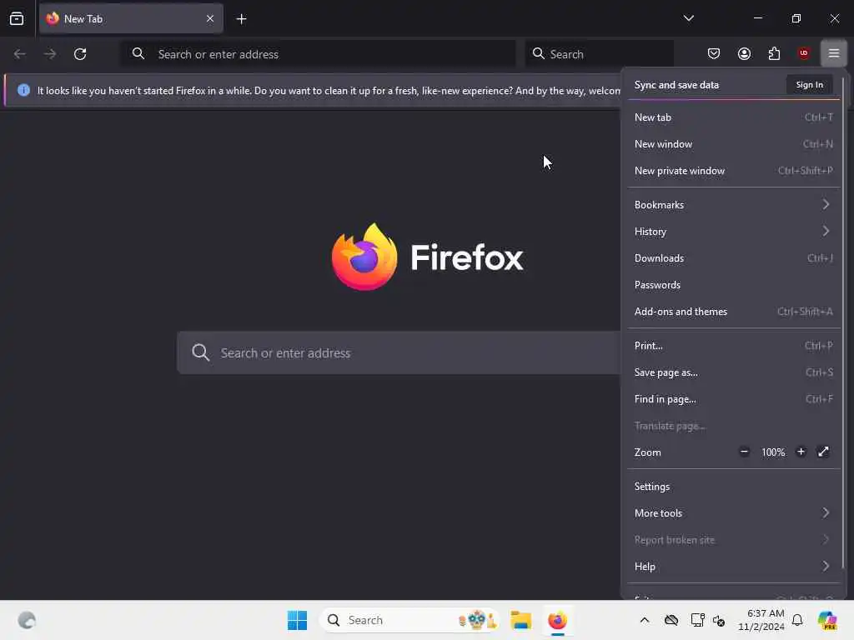Click the cloud sync-off tray icon
Screen dimensions: 854x640
[x=671, y=620]
